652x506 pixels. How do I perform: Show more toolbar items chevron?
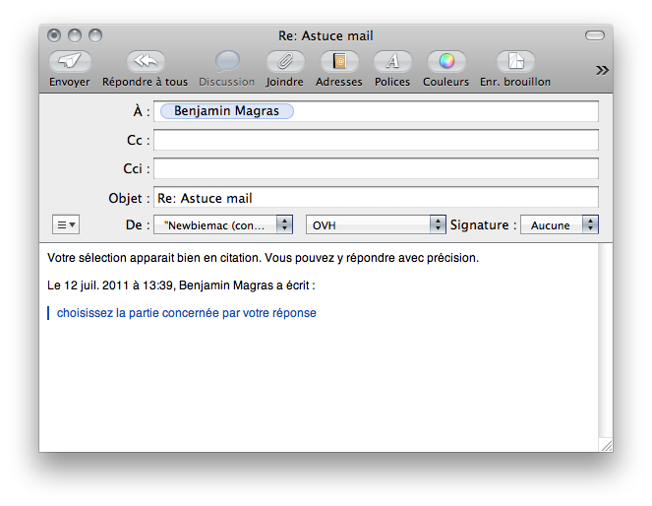coord(602,70)
